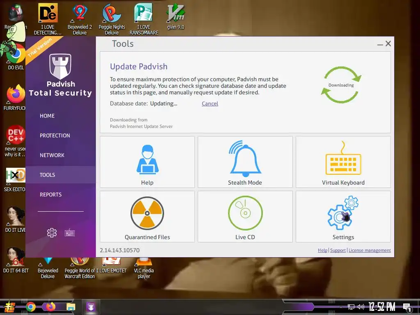Open I LOVE EMOTET desktop icon
Screen dimensions: 420x315
tap(112, 266)
